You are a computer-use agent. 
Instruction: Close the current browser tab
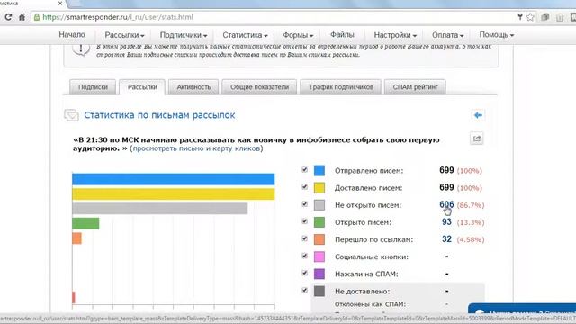pyautogui.click(x=60, y=3)
